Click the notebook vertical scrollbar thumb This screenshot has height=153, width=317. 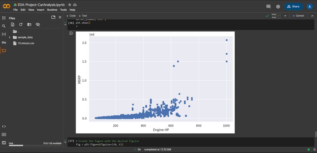tap(316, 134)
